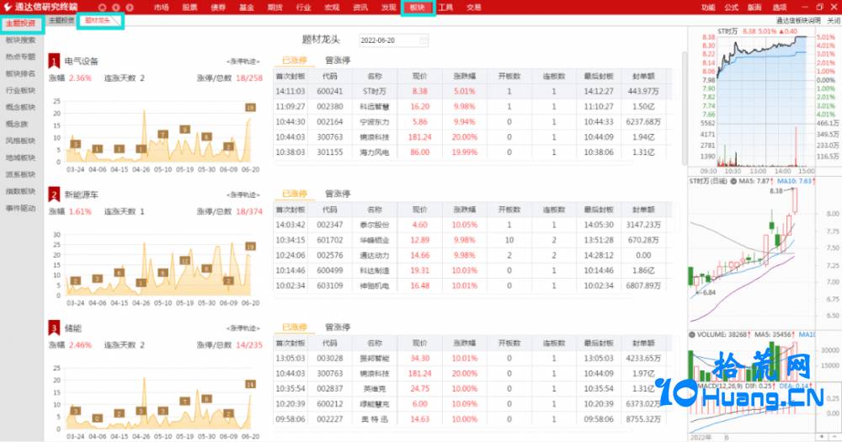This screenshot has width=842, height=442.
Task: Sort by 涨跌幅 header in 电气设备 table
Action: click(x=464, y=77)
